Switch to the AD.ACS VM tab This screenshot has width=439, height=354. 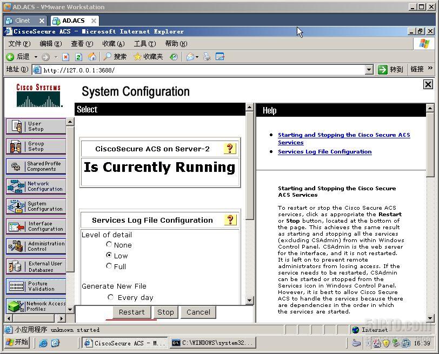point(75,21)
